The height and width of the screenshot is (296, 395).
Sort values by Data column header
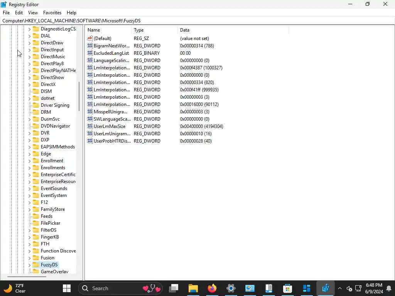[x=233, y=30]
